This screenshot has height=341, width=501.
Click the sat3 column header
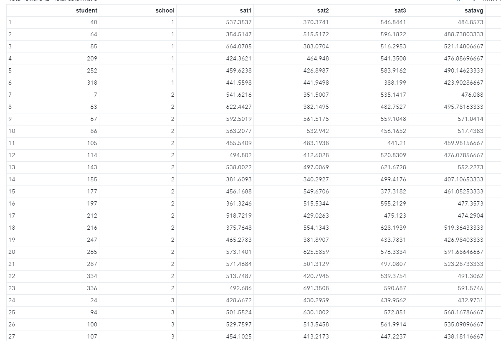(400, 10)
